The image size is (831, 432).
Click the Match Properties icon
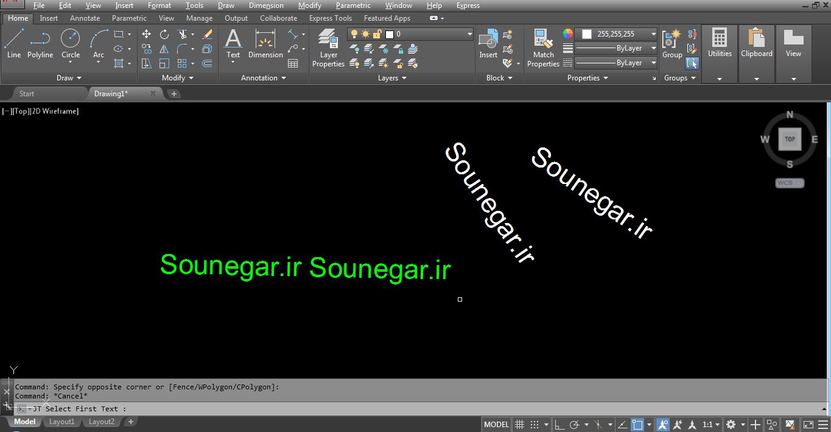coord(543,48)
